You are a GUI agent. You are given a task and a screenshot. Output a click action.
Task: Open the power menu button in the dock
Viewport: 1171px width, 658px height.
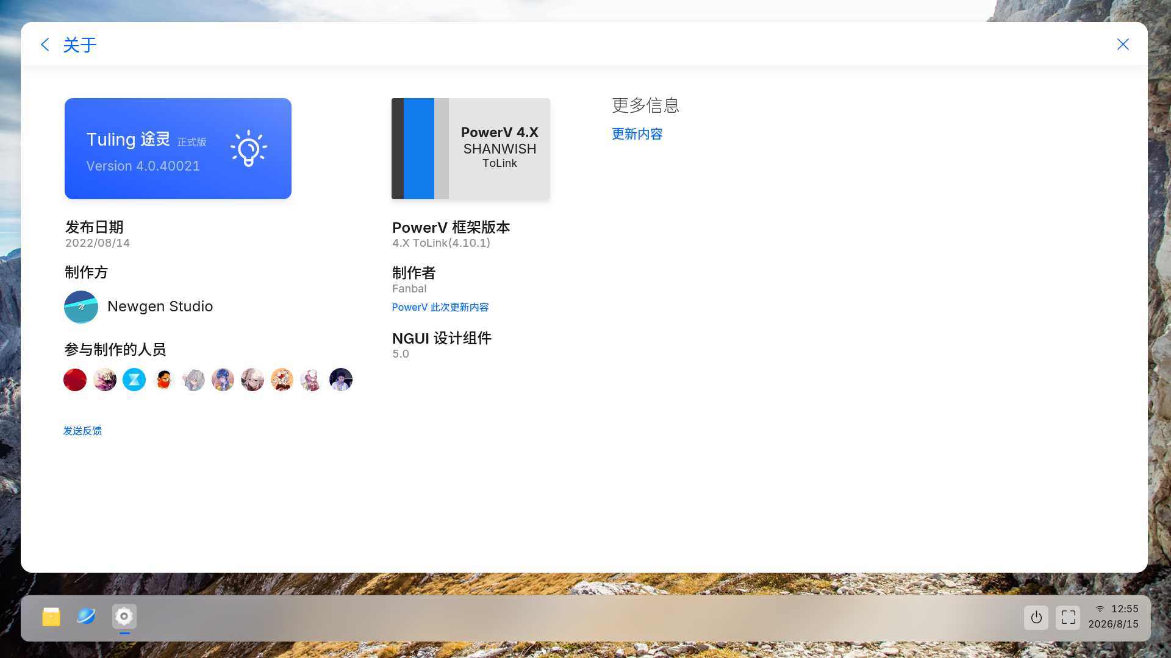pyautogui.click(x=1036, y=618)
